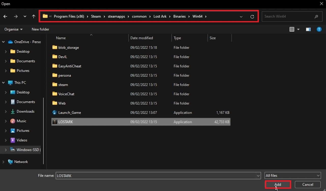Viewport: 326px width, 191px height.
Task: Expand the Network node
Action: coord(3,162)
